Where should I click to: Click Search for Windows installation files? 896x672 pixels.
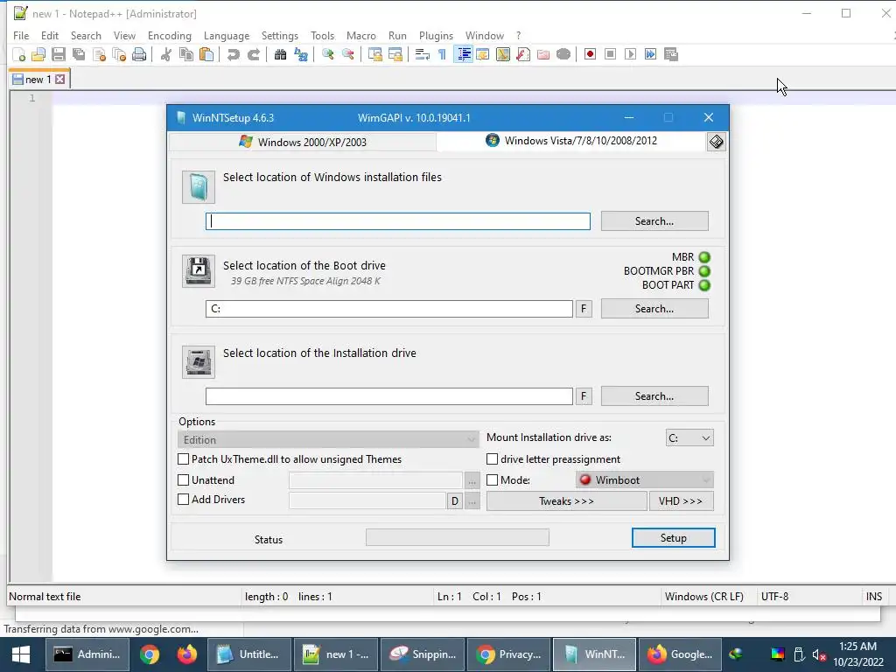654,221
